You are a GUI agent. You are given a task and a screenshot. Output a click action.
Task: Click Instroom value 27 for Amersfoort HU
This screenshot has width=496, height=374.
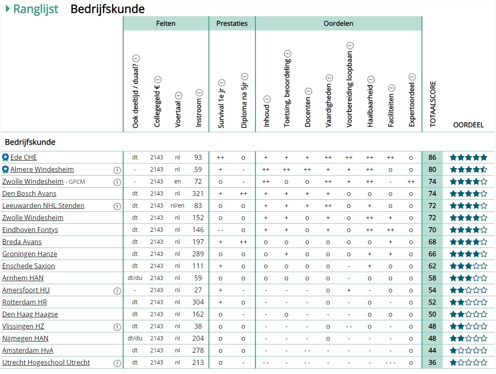pyautogui.click(x=198, y=290)
